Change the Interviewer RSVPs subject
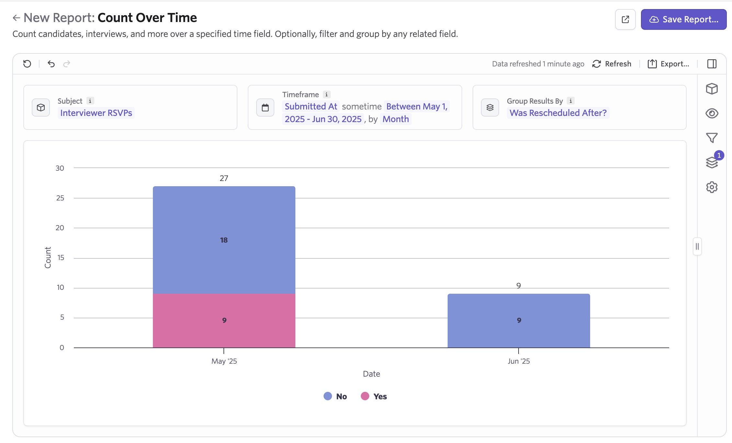 click(96, 113)
